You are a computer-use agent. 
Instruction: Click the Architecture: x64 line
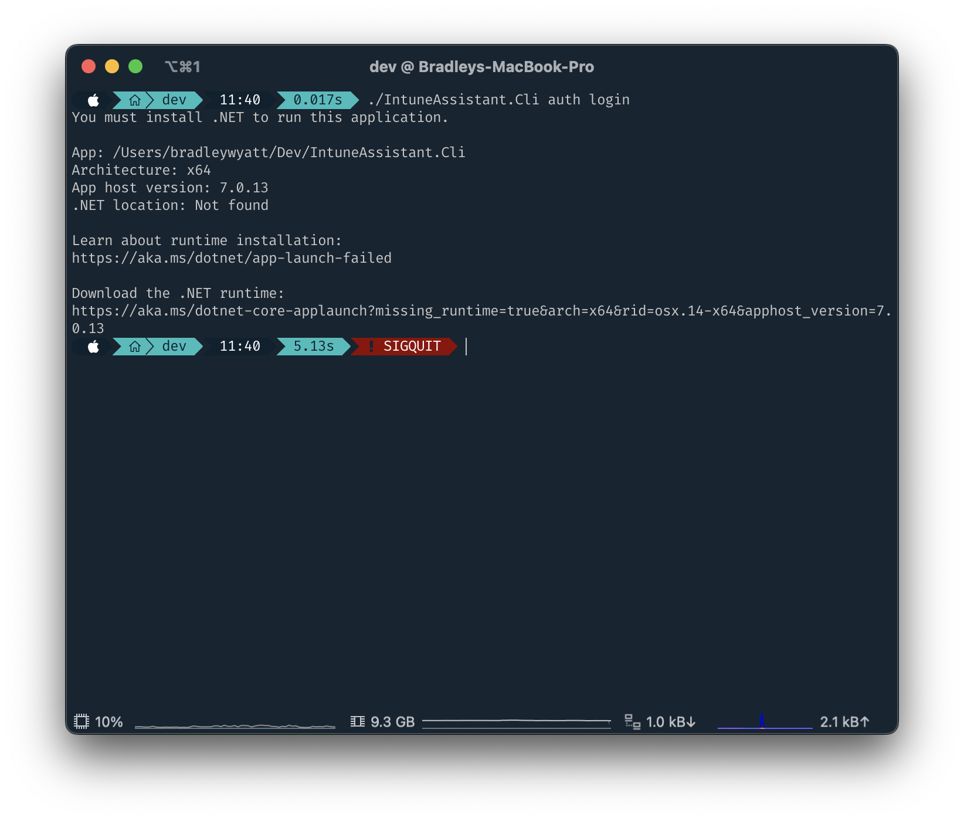coord(141,170)
